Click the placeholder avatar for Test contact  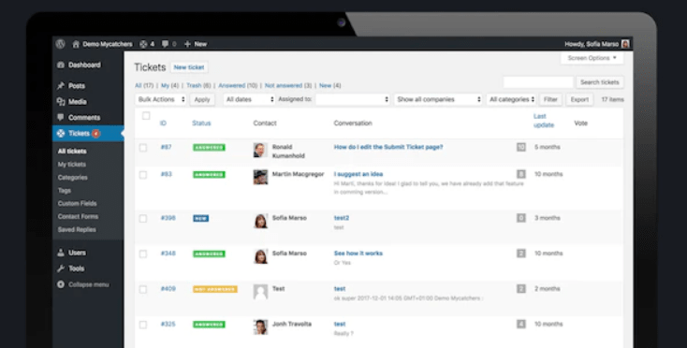[260, 292]
